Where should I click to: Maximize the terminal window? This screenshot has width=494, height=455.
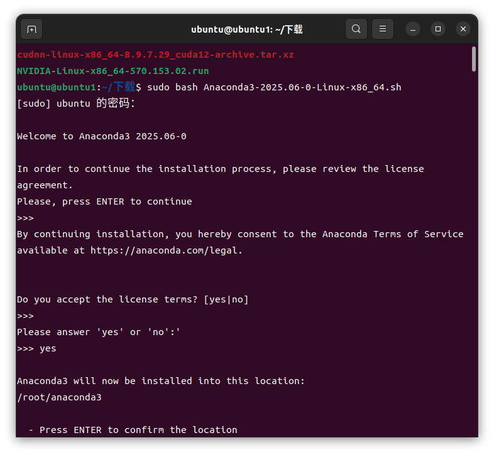point(438,29)
